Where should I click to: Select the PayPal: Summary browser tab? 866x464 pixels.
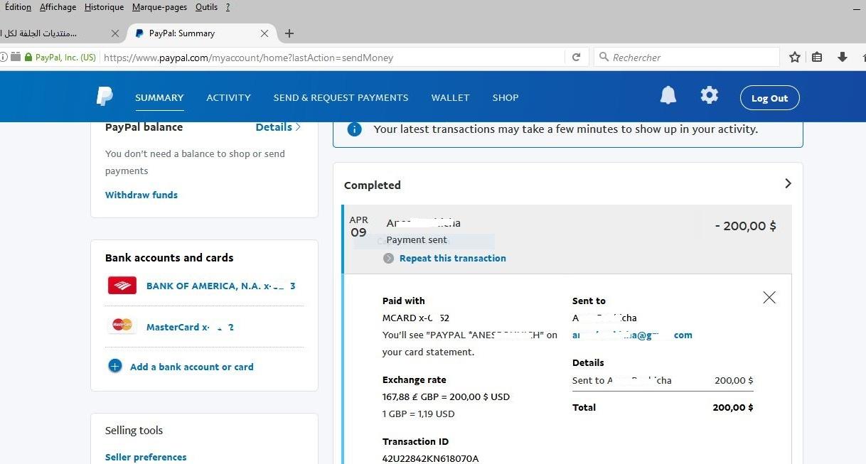(x=201, y=33)
